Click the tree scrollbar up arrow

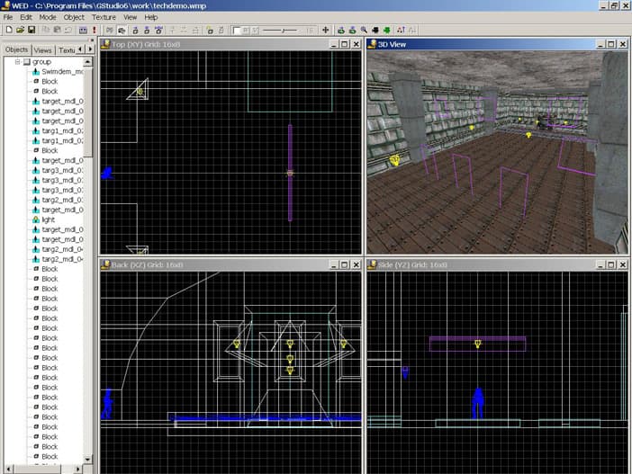tap(88, 62)
